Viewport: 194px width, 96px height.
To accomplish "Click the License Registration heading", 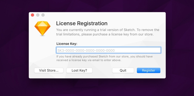I will [82, 23].
